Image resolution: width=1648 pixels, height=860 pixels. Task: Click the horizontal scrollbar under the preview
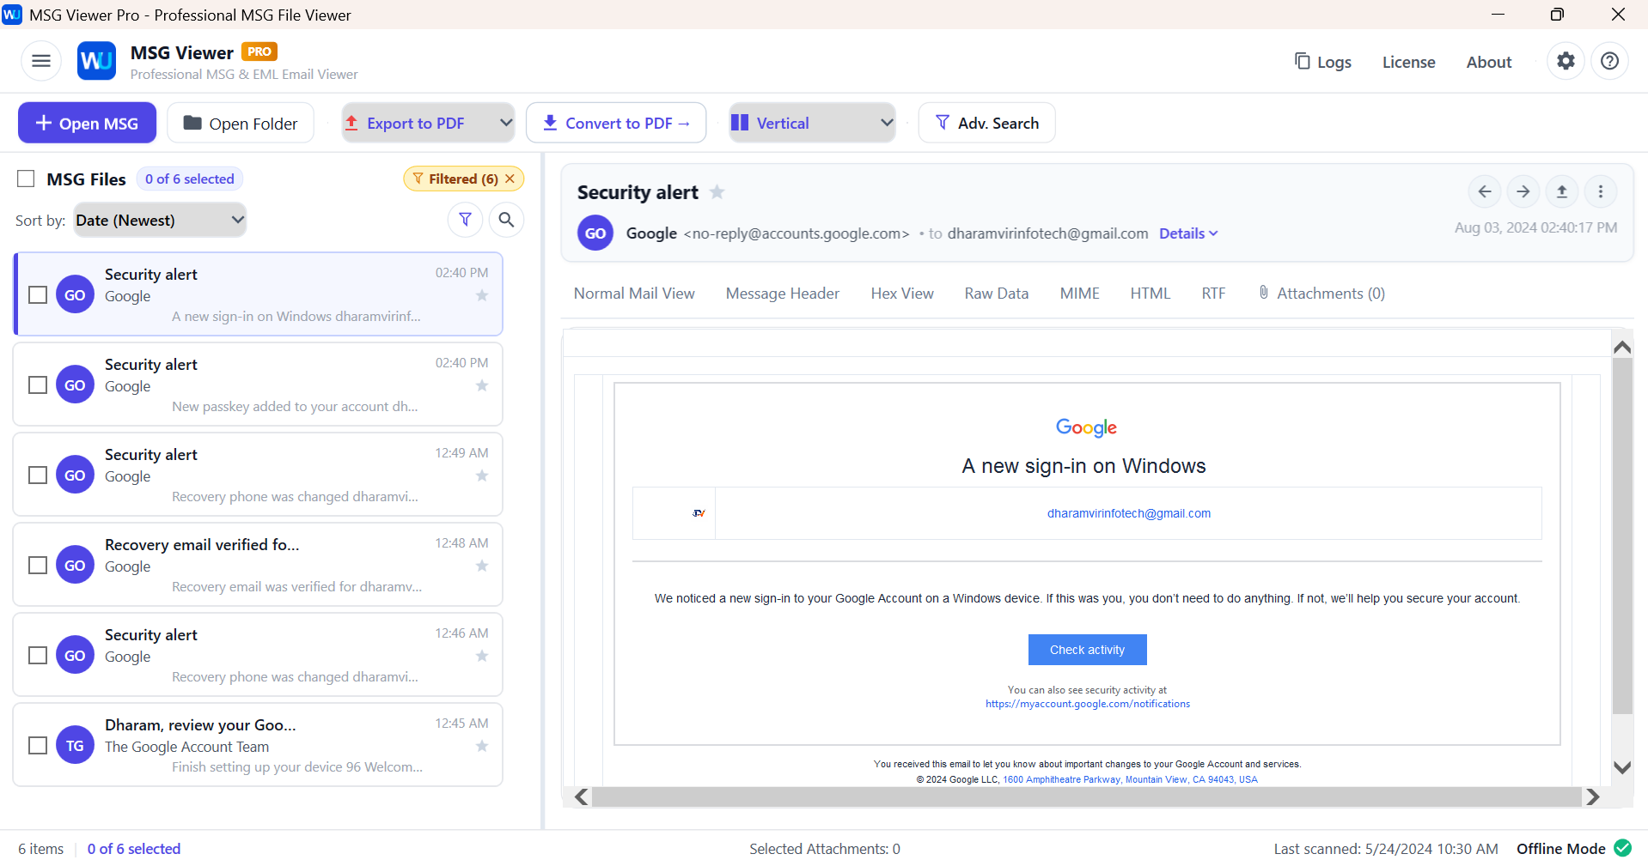click(1087, 796)
